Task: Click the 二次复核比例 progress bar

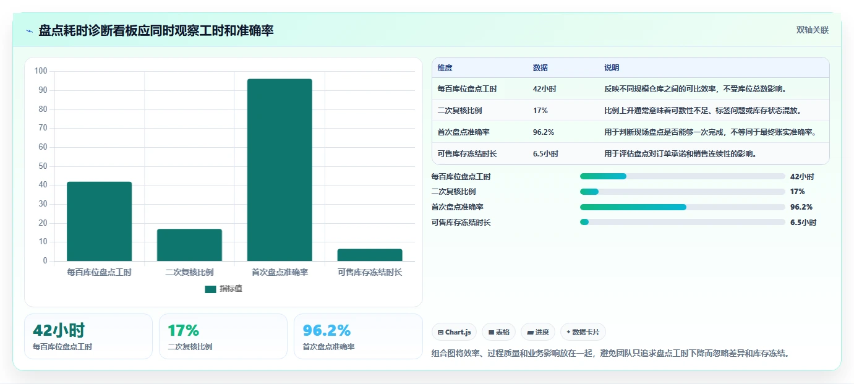Action: pos(683,192)
